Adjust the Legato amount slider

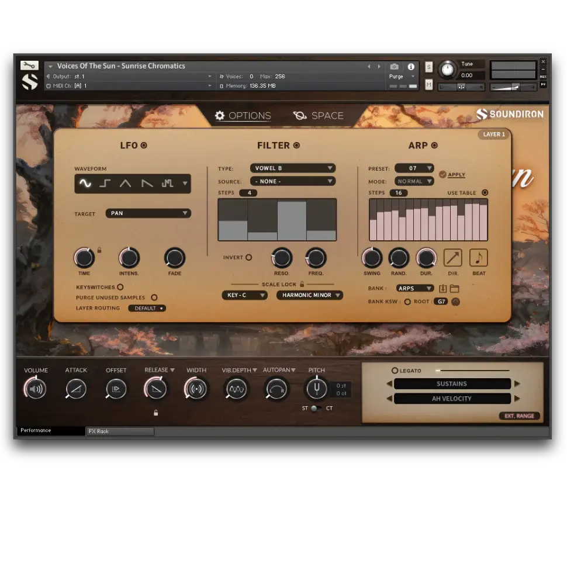coord(472,370)
